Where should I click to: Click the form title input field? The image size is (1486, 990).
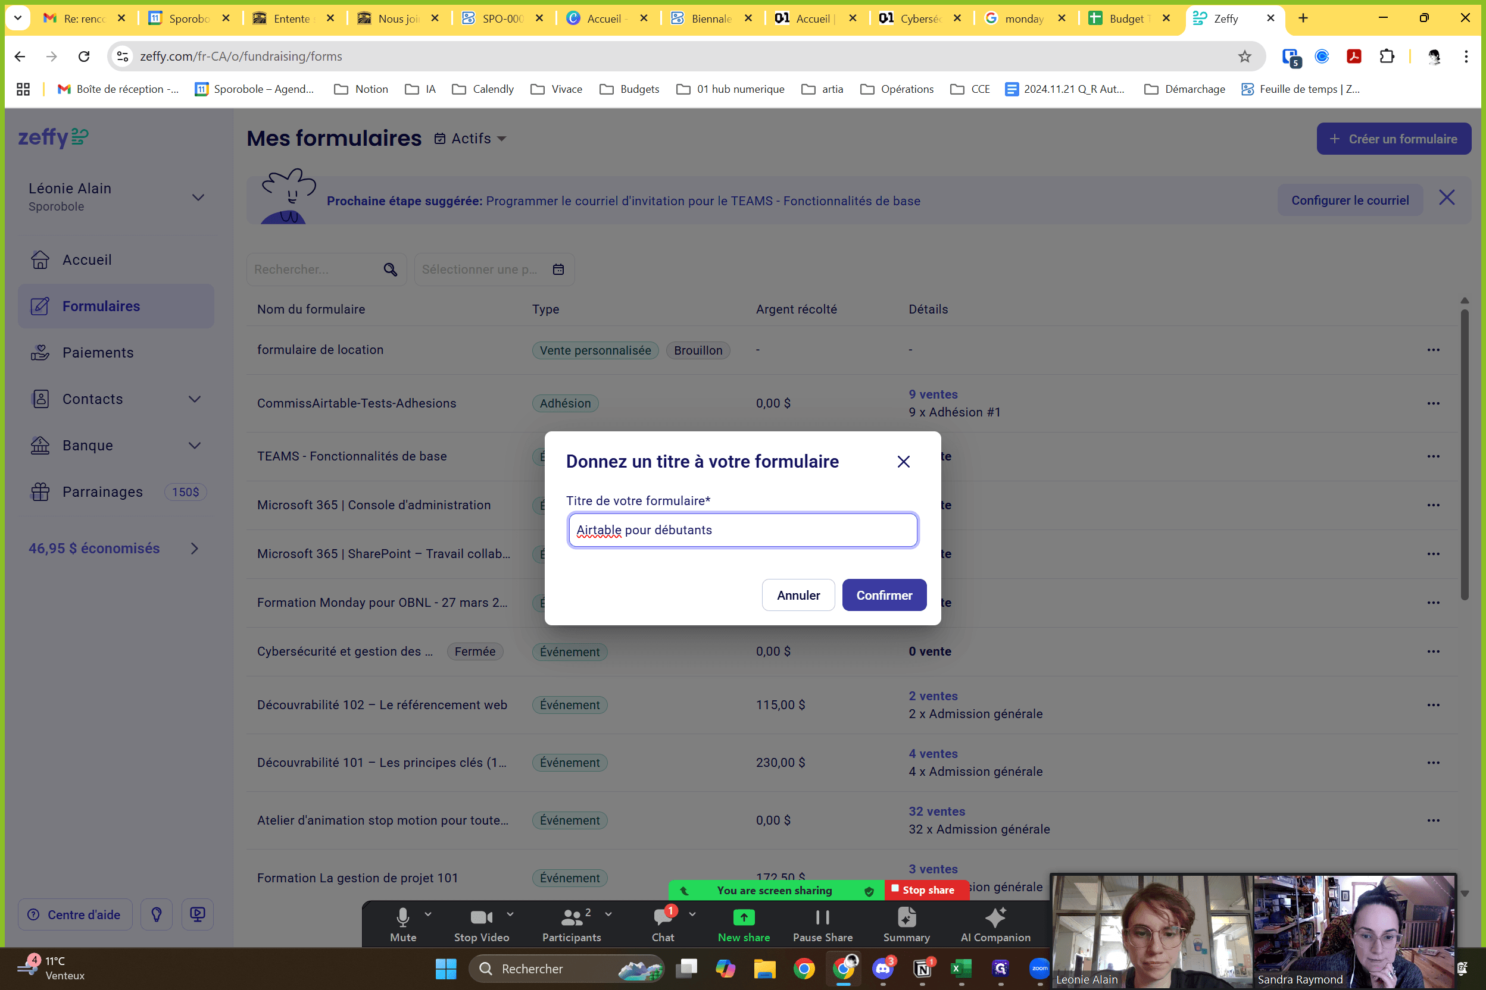742,530
